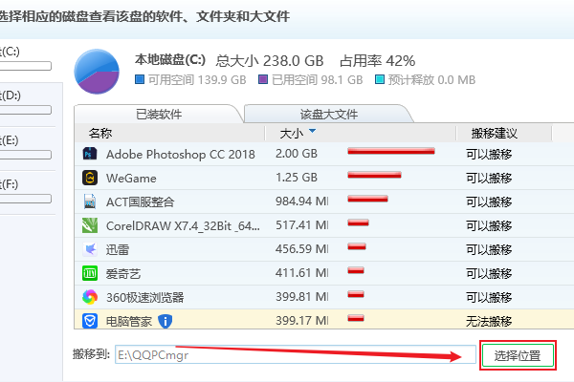The image size is (574, 382).
Task: Click the 电脑管家 shield icon
Action: 89,320
